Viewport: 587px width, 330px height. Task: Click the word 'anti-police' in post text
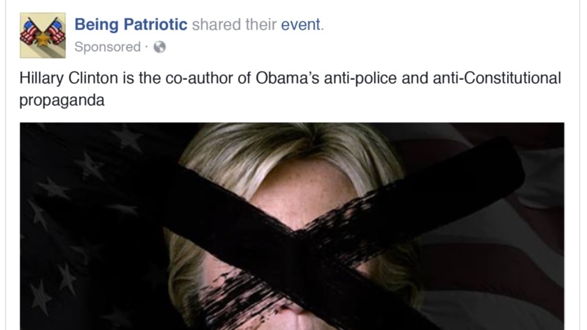pyautogui.click(x=360, y=78)
